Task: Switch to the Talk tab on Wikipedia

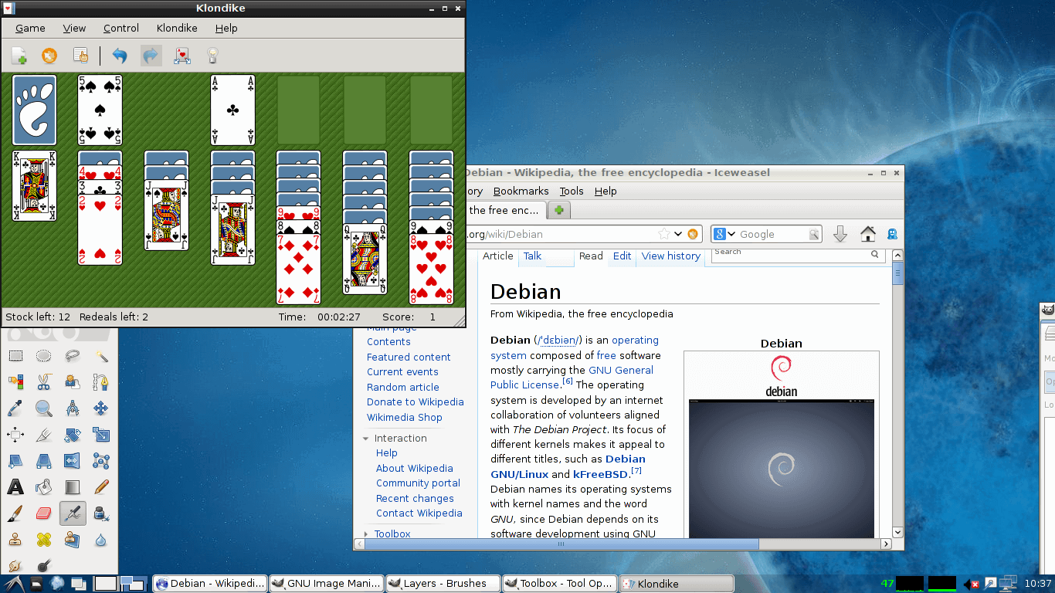Action: 532,256
